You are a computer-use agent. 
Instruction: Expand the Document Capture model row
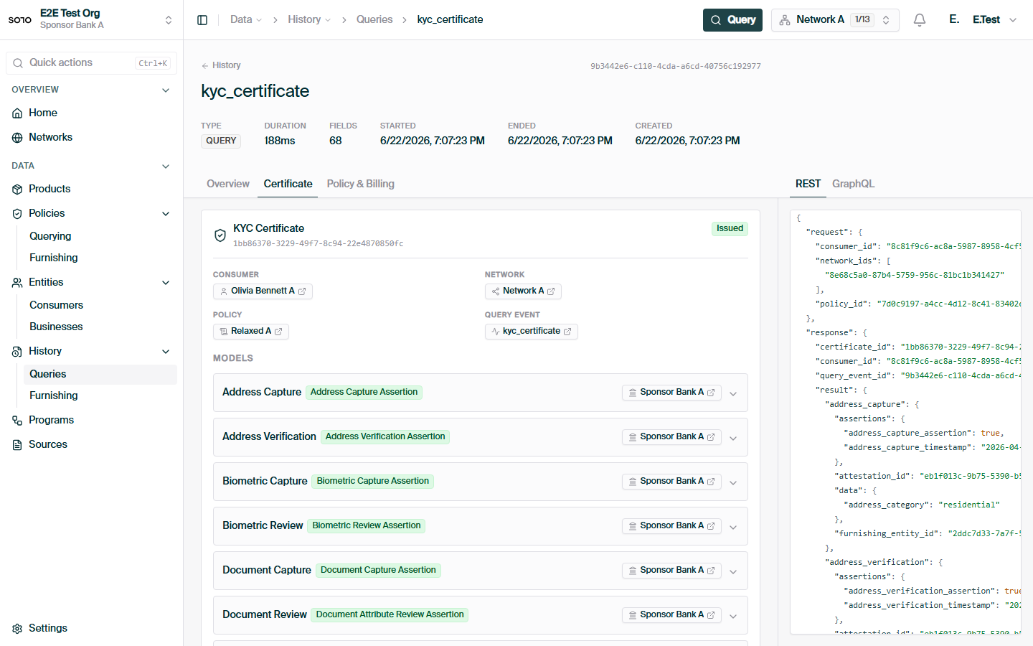(x=733, y=571)
